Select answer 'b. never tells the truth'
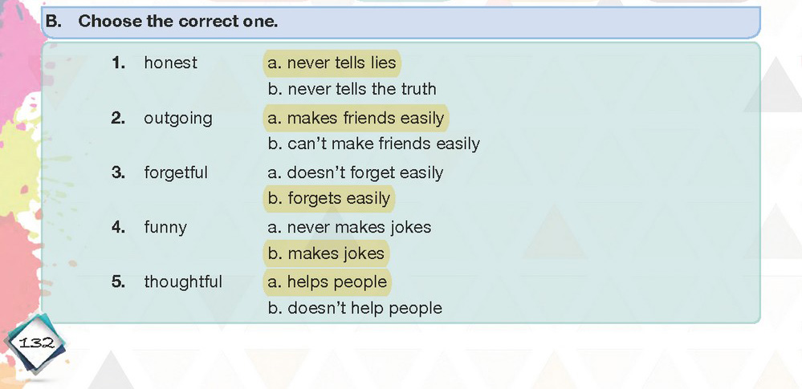 [x=352, y=90]
